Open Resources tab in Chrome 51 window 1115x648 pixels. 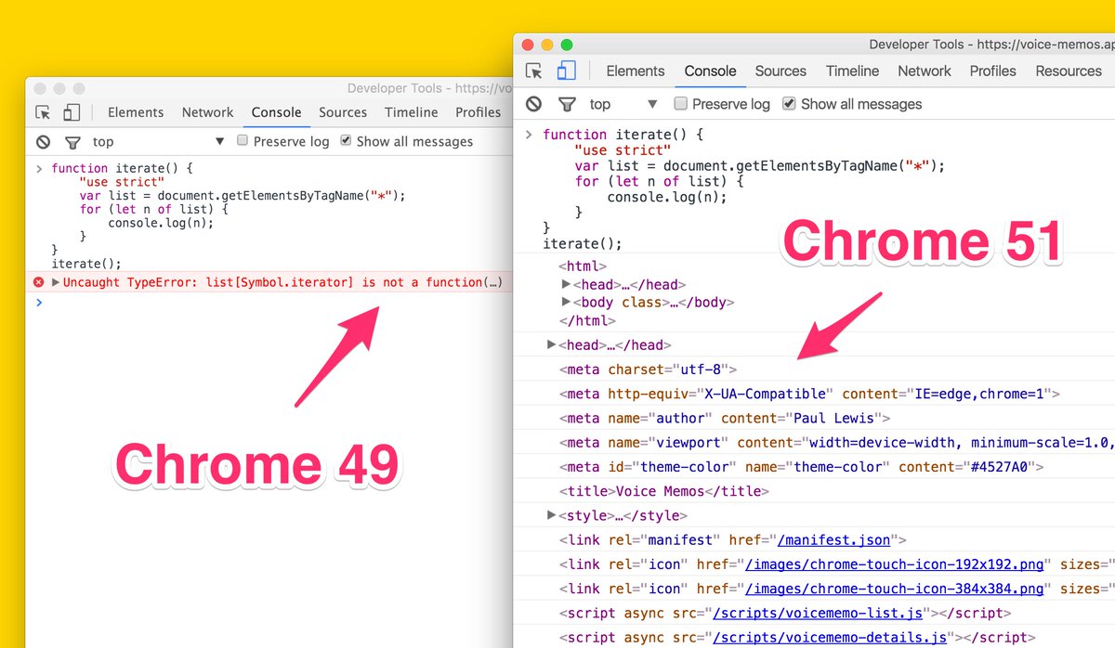click(1069, 71)
